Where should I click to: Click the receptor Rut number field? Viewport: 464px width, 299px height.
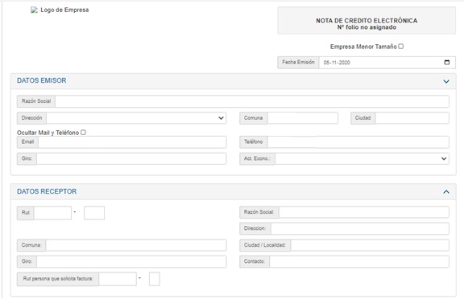(52, 213)
